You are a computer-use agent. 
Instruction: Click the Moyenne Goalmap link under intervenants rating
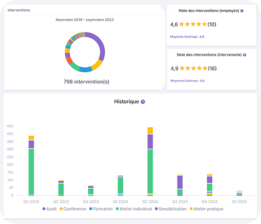[188, 81]
